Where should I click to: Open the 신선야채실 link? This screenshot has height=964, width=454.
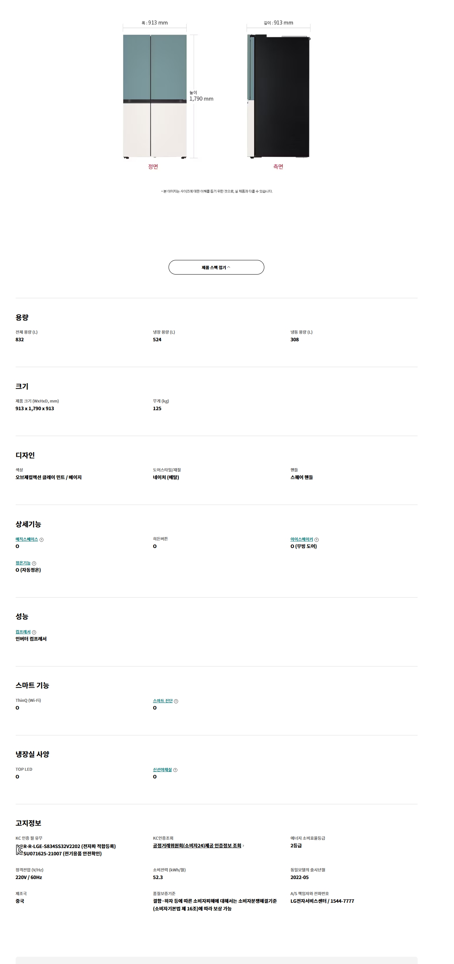pos(162,769)
